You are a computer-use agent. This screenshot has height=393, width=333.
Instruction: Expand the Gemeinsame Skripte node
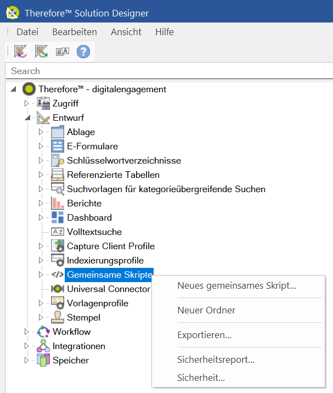point(41,274)
